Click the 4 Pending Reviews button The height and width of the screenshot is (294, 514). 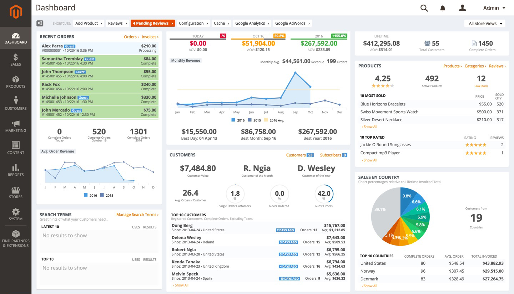pos(152,23)
